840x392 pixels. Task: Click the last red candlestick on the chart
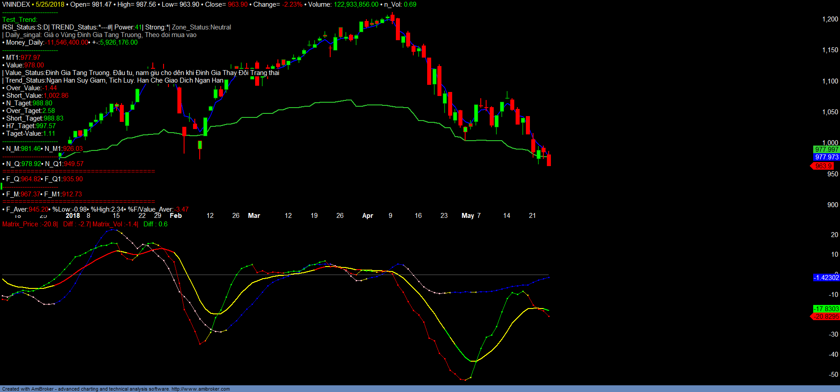click(x=549, y=160)
